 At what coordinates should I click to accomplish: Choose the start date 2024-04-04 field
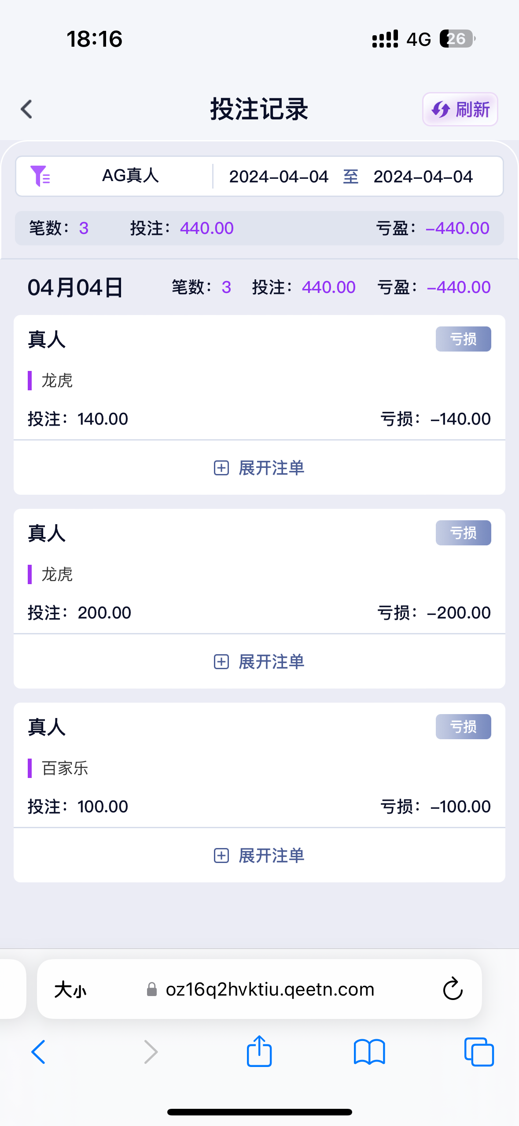279,177
